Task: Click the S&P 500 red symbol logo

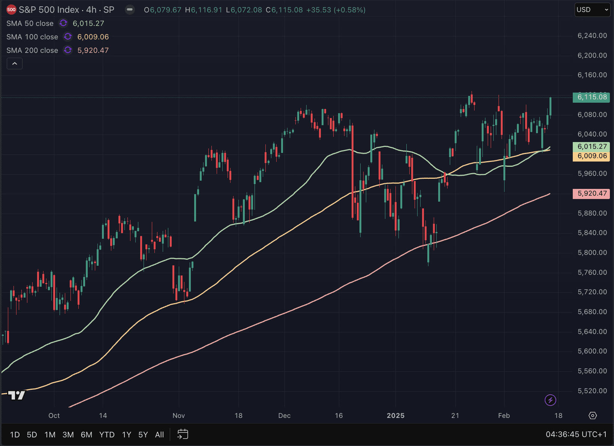Action: 11,10
